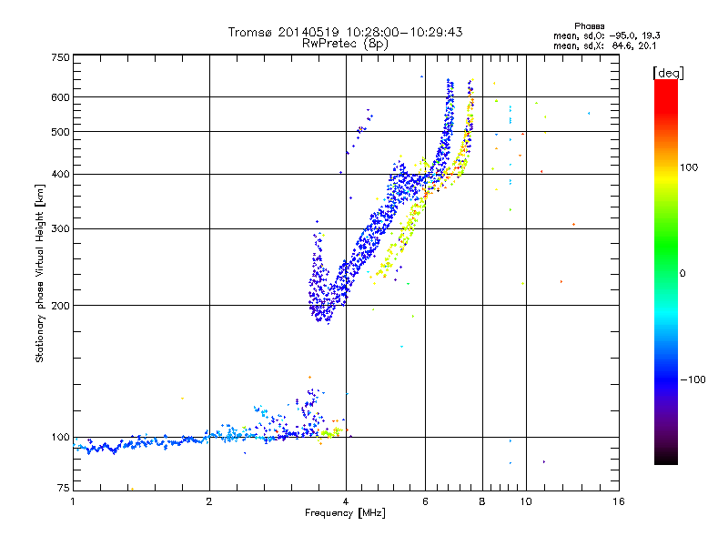Screen dimensions: 728x546
Task: Click the x-axis '6' tick label
Action: [425, 501]
